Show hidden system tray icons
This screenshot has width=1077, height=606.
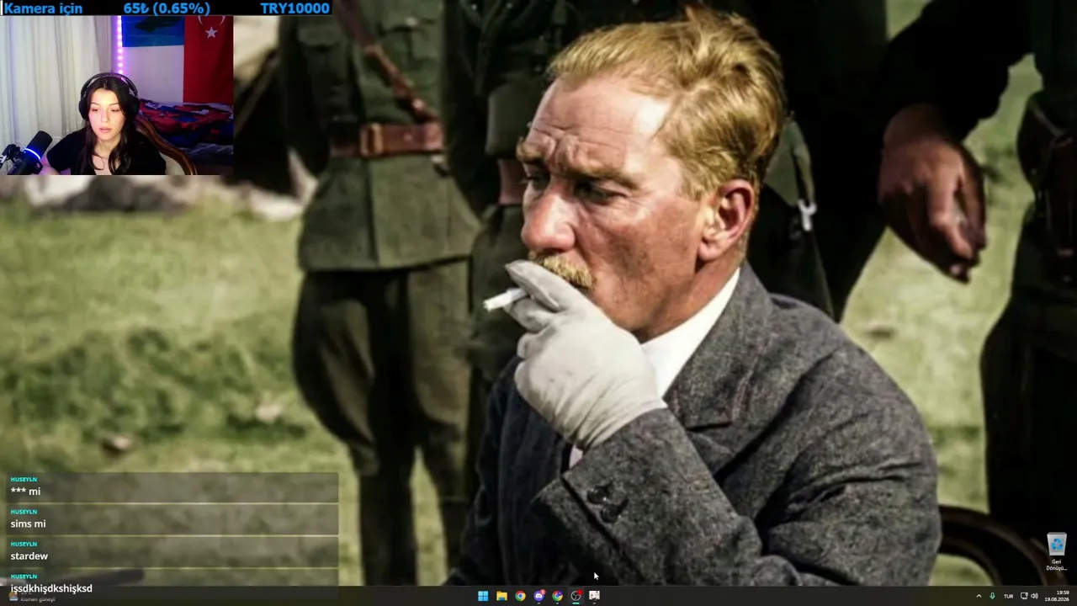(x=979, y=596)
